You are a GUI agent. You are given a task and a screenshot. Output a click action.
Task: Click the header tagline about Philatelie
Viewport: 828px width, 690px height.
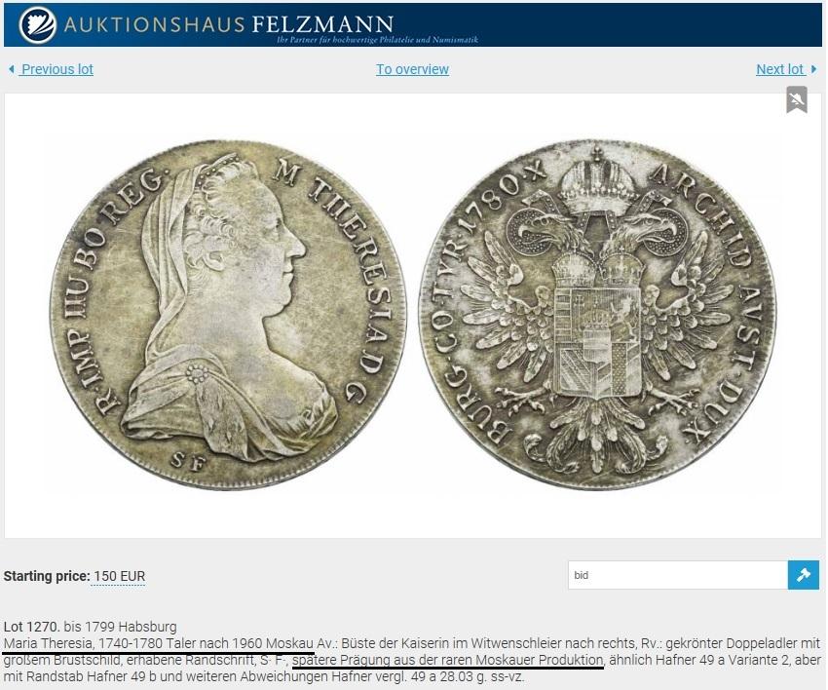pos(377,40)
